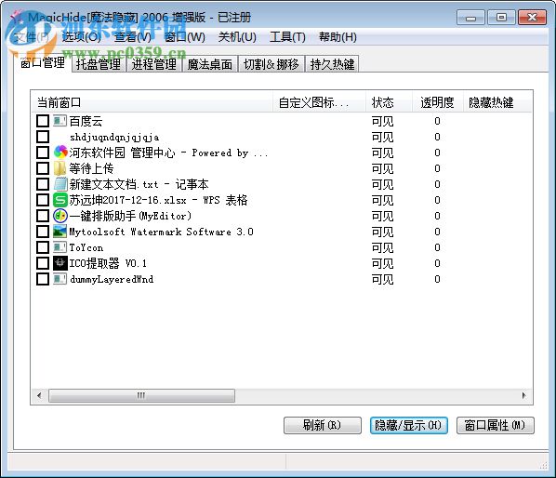Click the colorful 河东软件园 管理中心 icon

(x=60, y=153)
